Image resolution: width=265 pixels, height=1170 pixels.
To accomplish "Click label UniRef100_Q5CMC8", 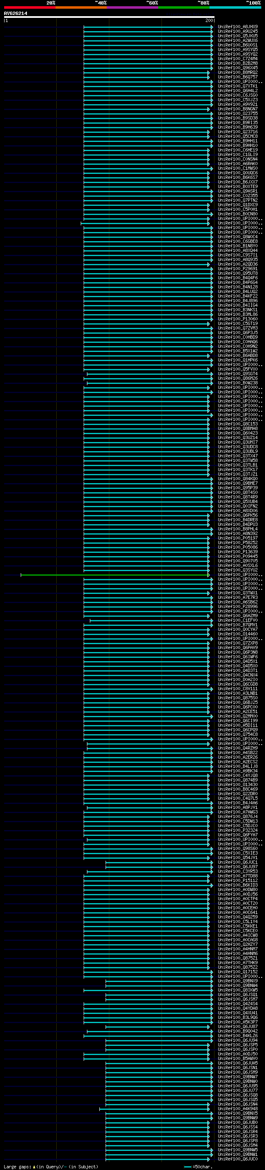I will (238, 136).
